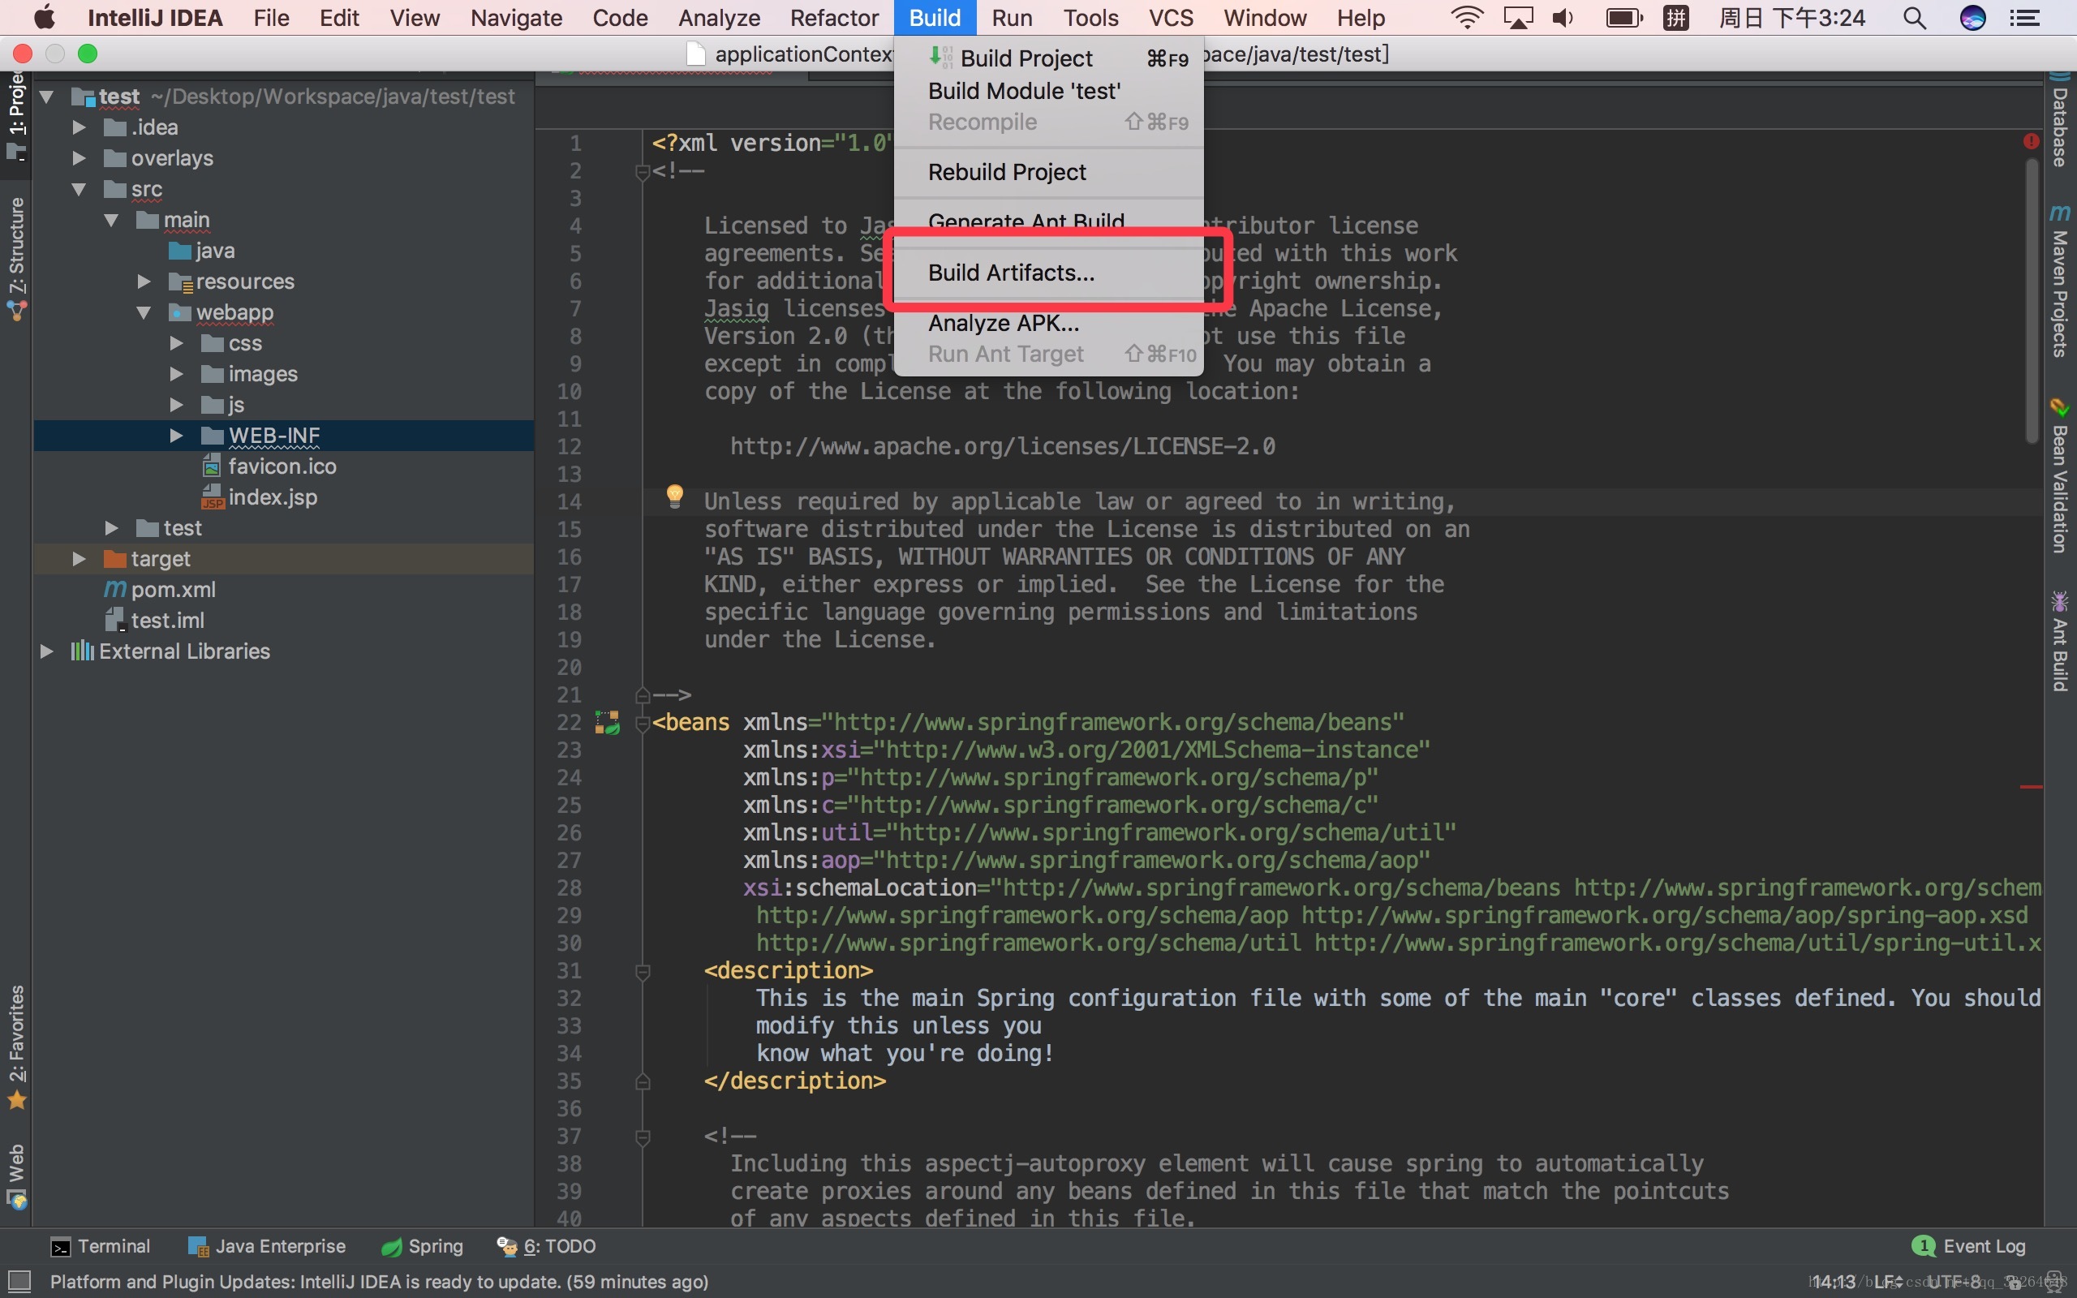Click the Wi-Fi status icon
Screen dimensions: 2077x1298
[x=1467, y=17]
